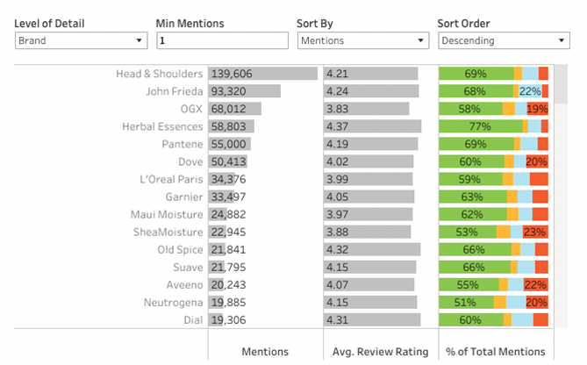Click the Mentions column header
This screenshot has height=365, width=587.
pos(265,352)
